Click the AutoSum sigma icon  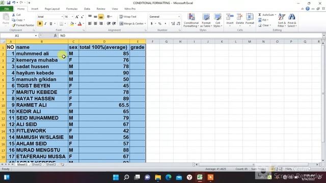[x=260, y=15]
